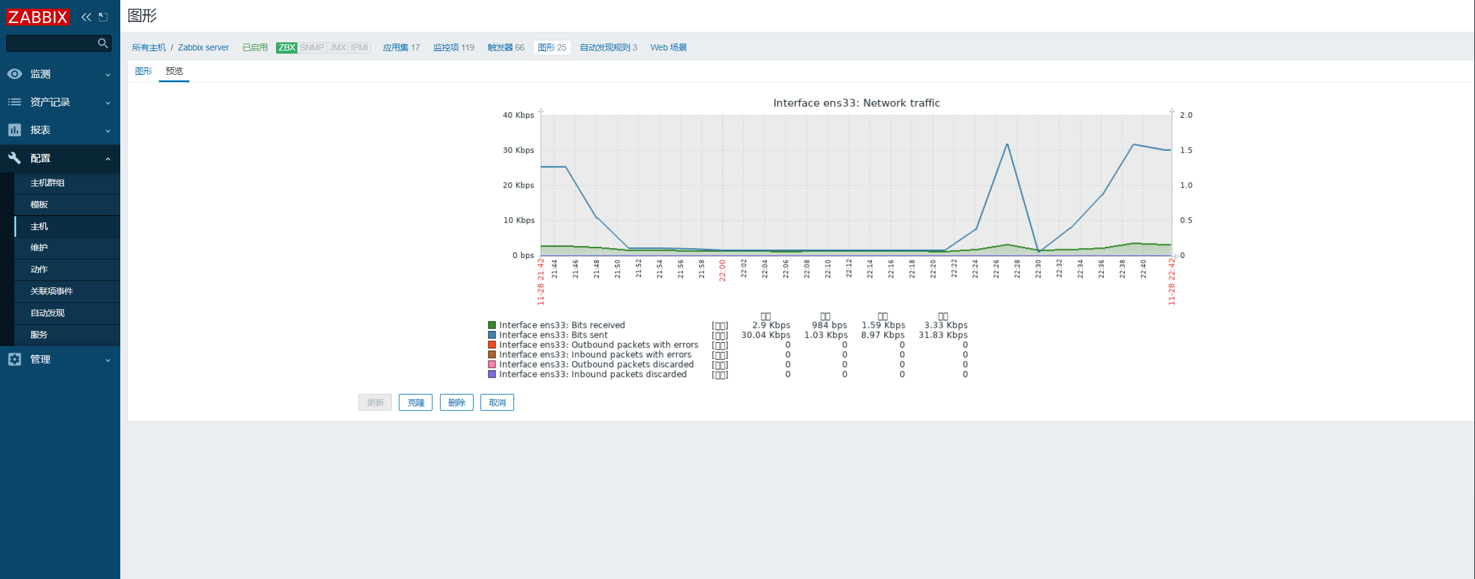
Task: Expand the 报表 menu chevron
Action: point(108,131)
